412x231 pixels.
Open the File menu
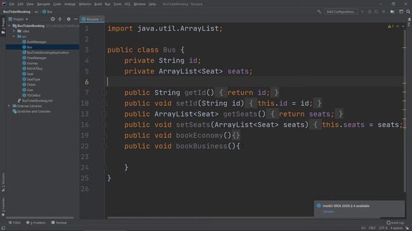point(12,4)
